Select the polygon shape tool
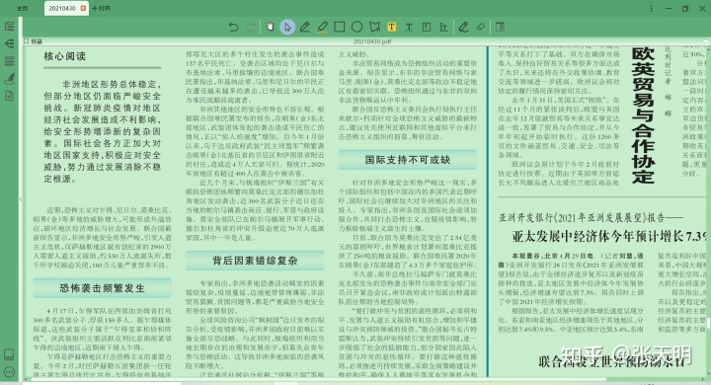711x385 pixels. [374, 28]
